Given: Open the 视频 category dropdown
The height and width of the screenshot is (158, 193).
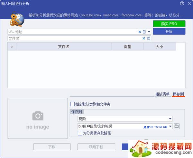Looking at the screenshot, I should (125, 119).
